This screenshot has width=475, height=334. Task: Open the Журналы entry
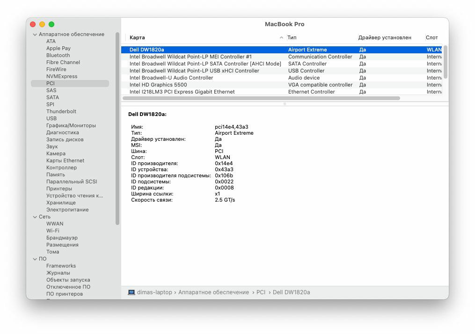58,273
